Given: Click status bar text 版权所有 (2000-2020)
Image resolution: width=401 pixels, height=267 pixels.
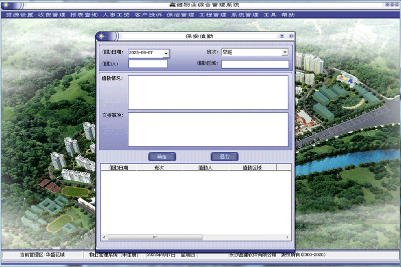Looking at the screenshot, I should (x=303, y=255).
